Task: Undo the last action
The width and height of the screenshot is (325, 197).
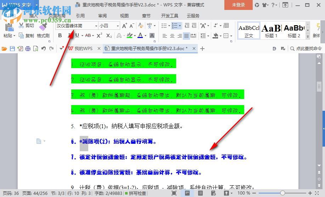Action: click(x=44, y=49)
